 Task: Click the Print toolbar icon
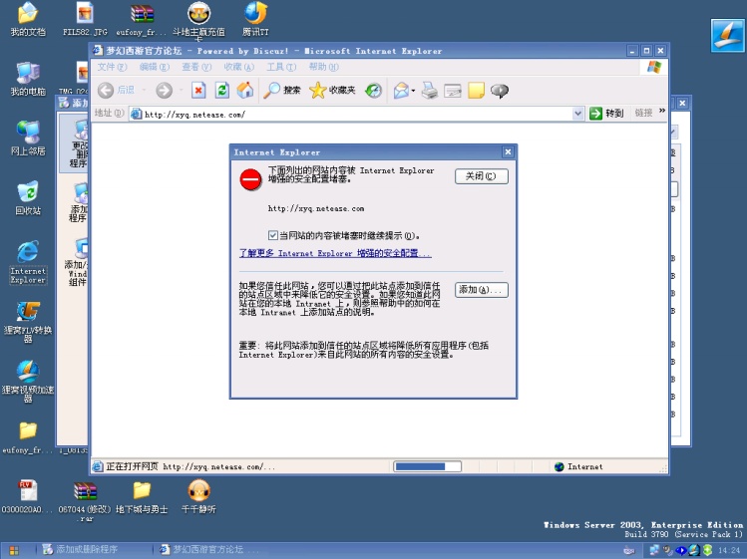(430, 90)
